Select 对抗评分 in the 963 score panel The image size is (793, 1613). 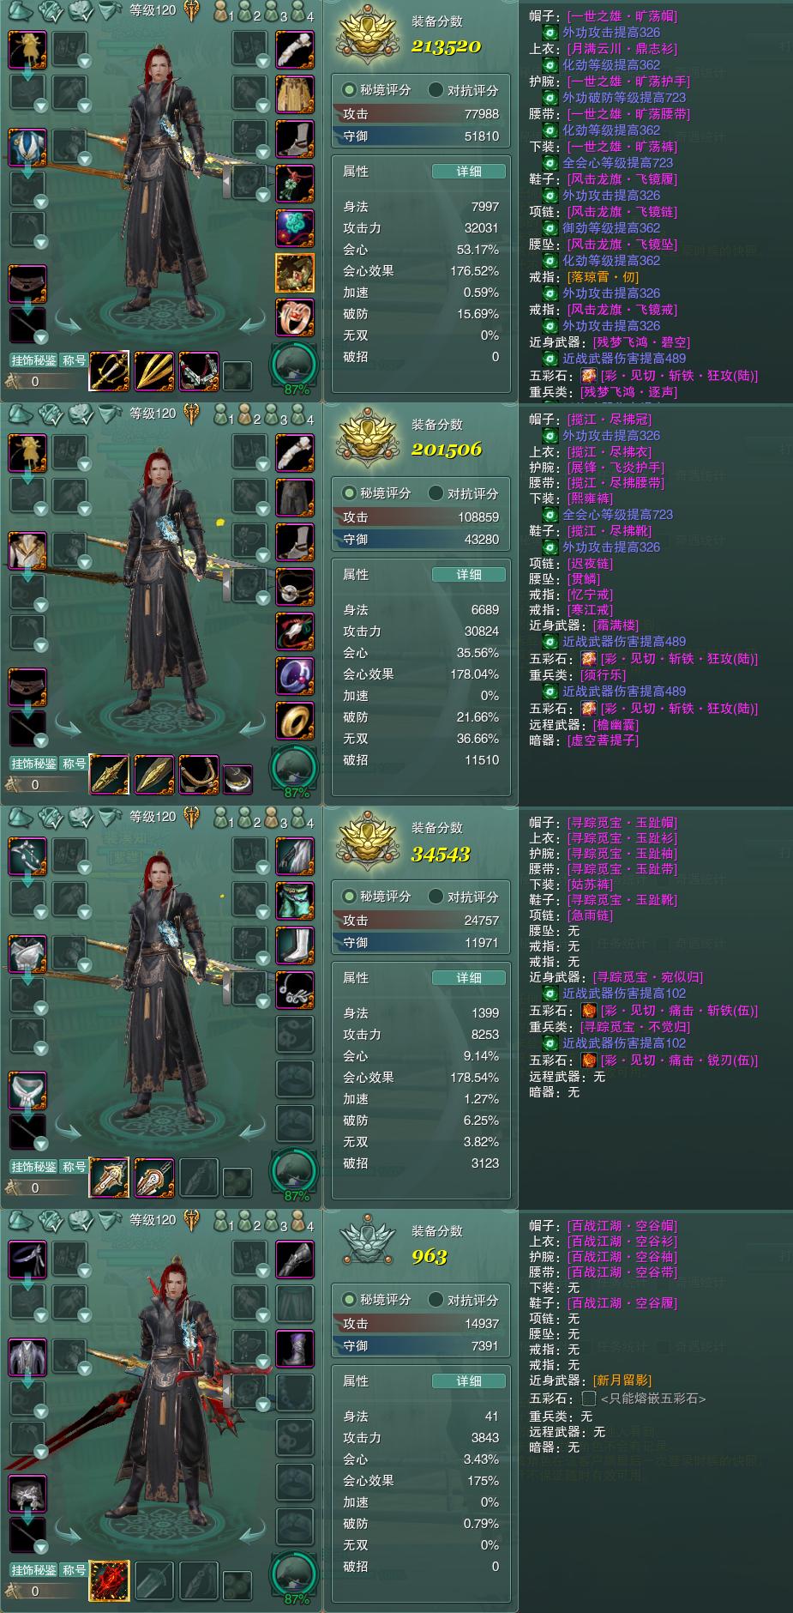pyautogui.click(x=463, y=1300)
